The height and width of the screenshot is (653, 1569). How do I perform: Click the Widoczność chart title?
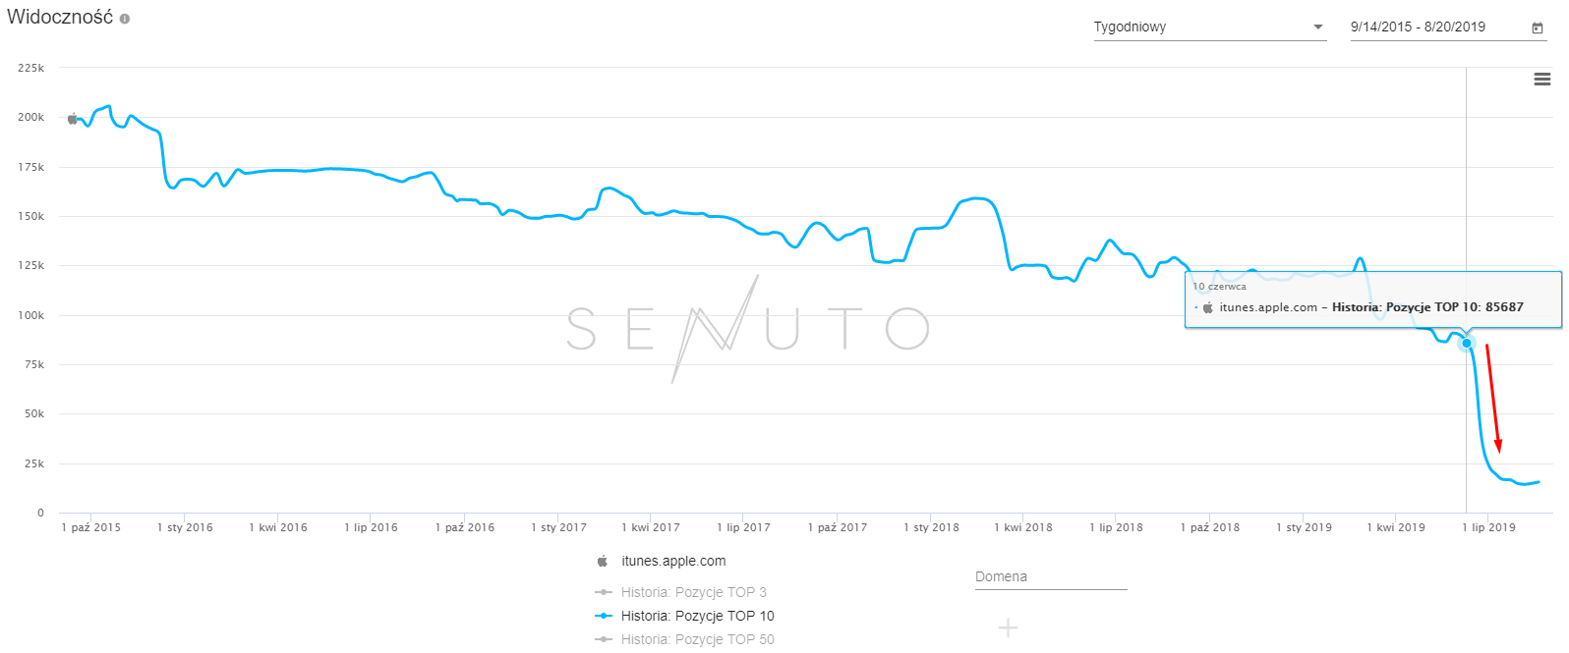tap(60, 18)
